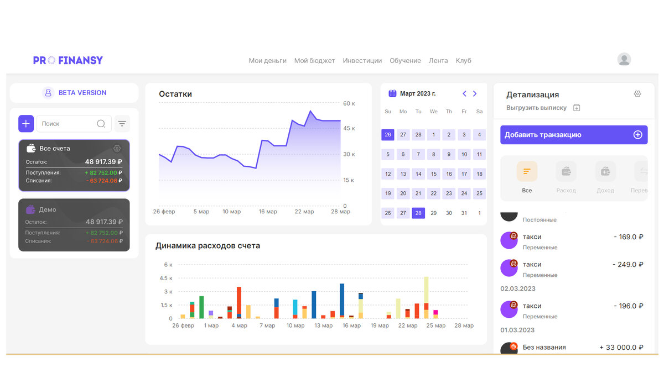Click the user profile avatar
This screenshot has width=664, height=373.
(624, 60)
